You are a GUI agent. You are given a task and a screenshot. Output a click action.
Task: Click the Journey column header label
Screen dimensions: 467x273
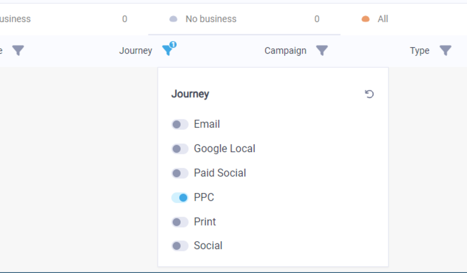(x=135, y=51)
